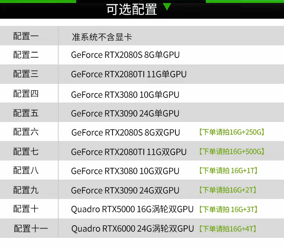Viewport: 284px width, 249px height.
Task: Click GeForce RTX3080 10G单GPU text
Action: pos(125,95)
